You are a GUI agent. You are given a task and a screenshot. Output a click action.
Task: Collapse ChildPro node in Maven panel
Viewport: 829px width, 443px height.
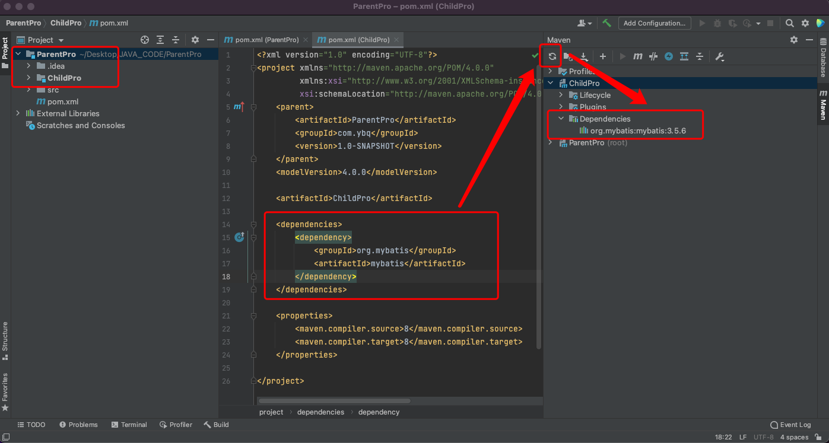550,83
